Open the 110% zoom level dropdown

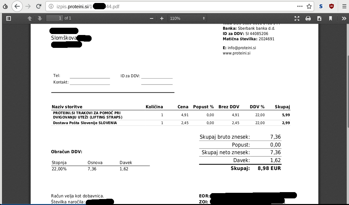coord(187,18)
